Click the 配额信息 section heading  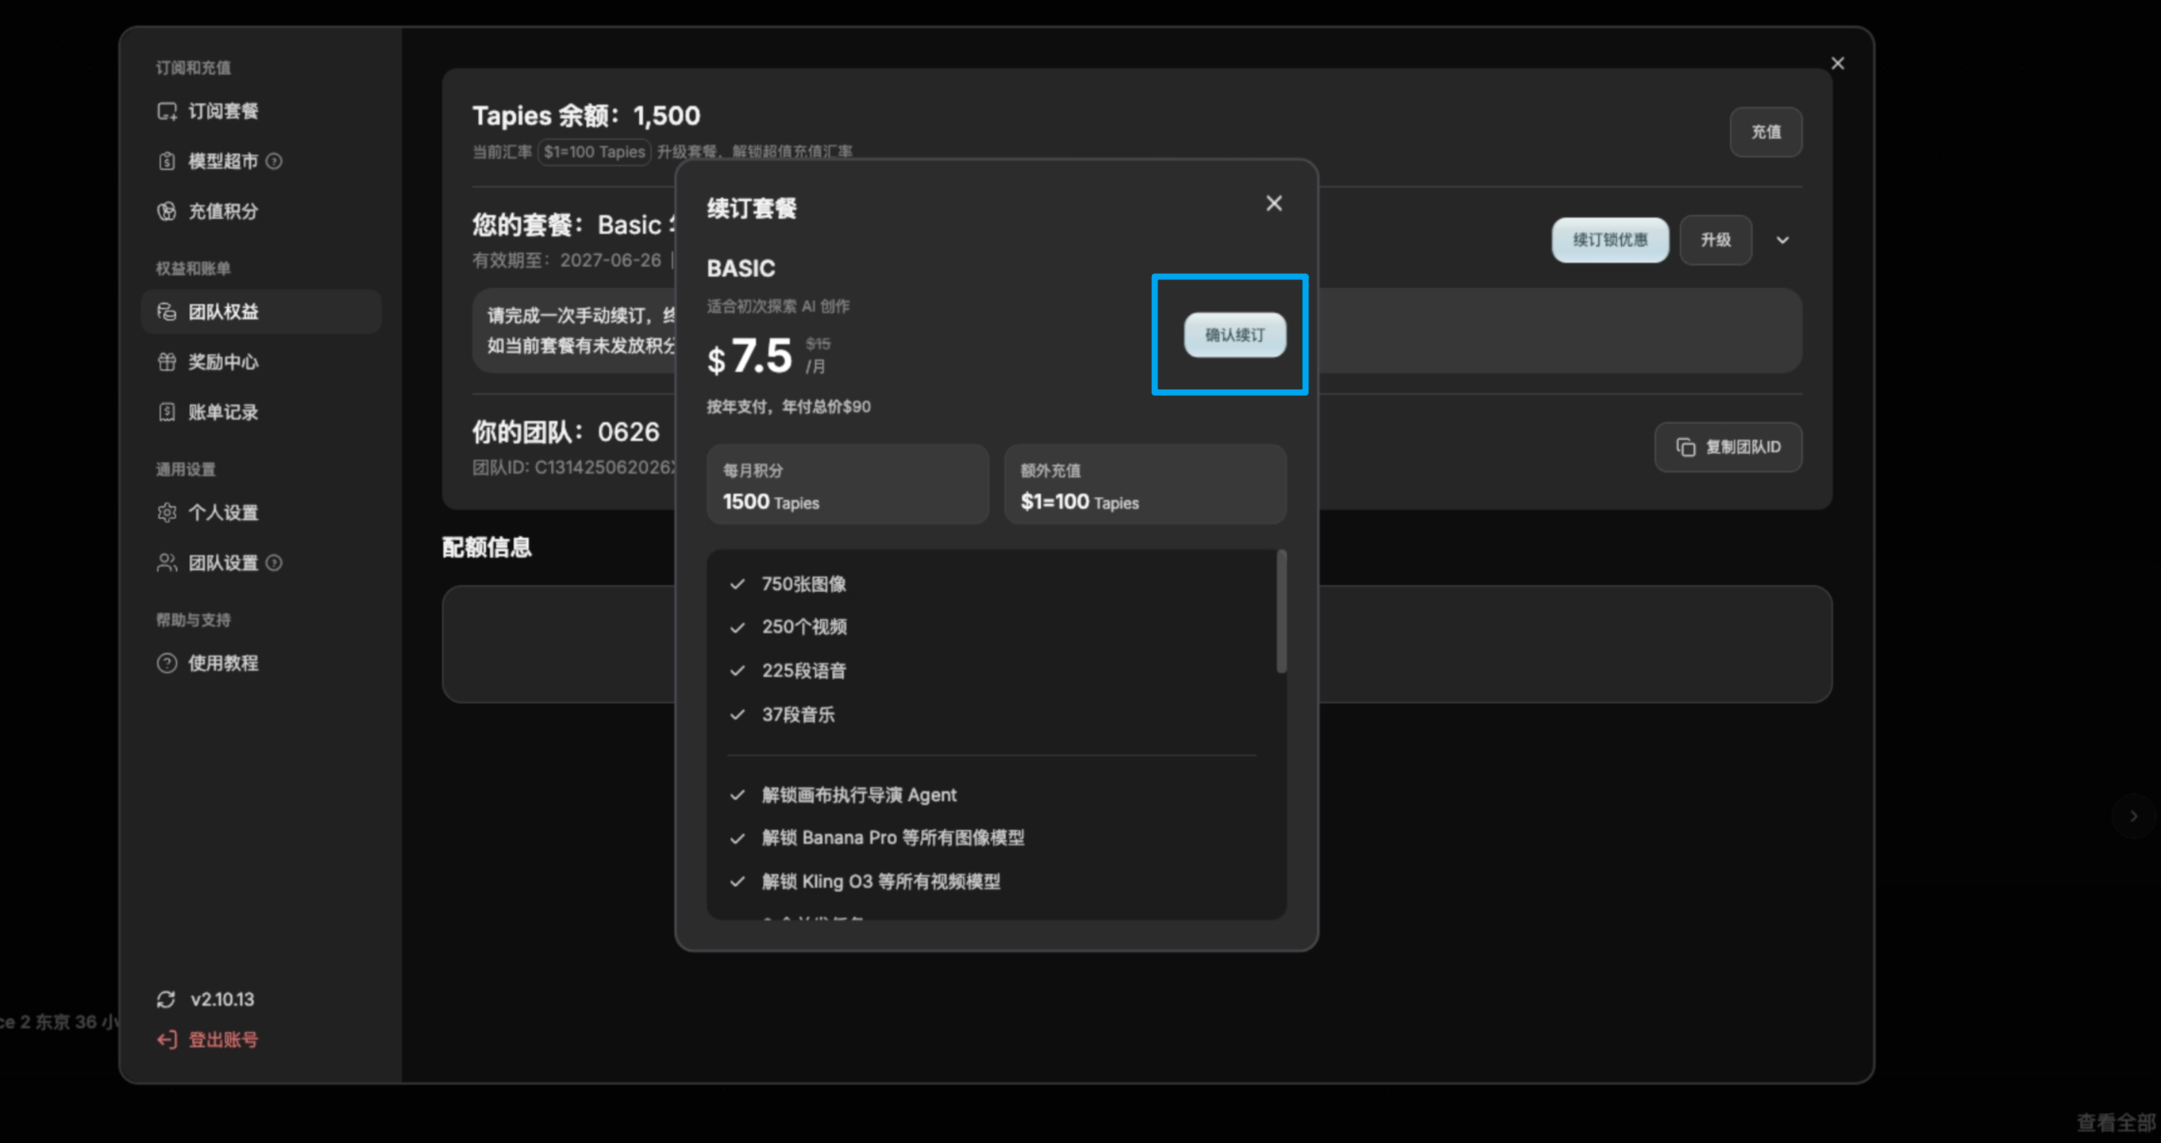click(487, 548)
